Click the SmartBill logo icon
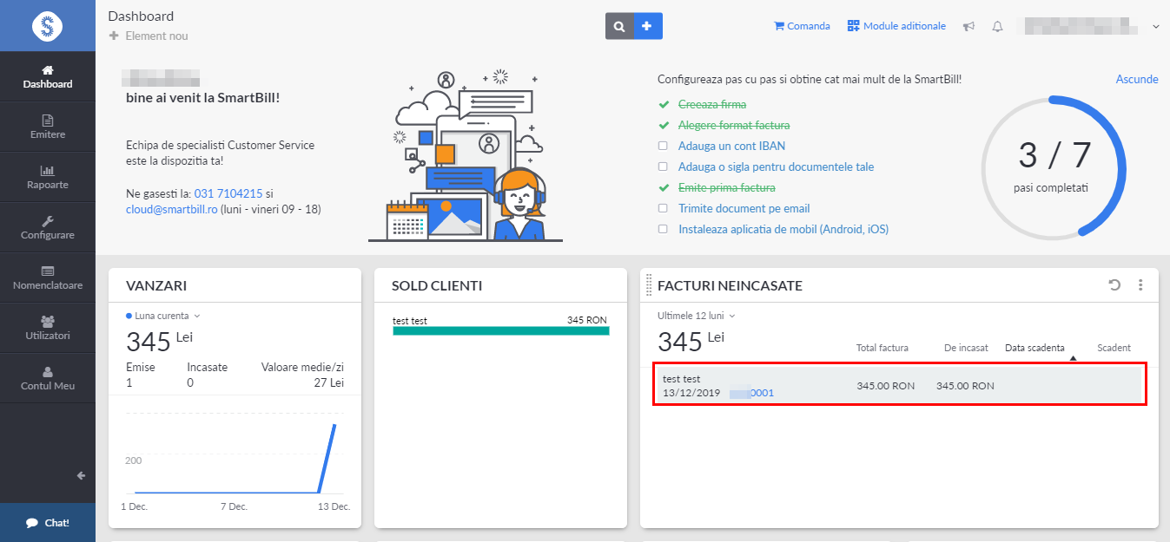This screenshot has width=1170, height=542. pos(47,26)
